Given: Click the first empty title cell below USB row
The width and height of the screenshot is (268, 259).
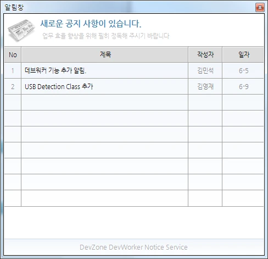Looking at the screenshot, I should (x=105, y=102).
